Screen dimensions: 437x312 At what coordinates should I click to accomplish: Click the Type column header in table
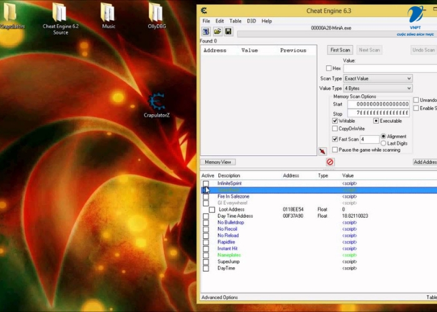323,175
